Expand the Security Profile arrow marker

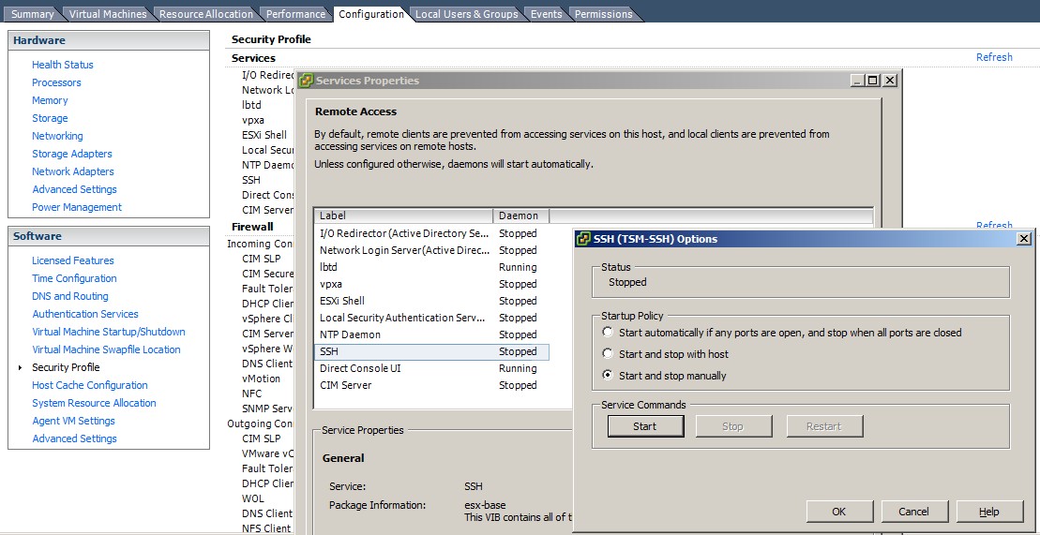click(21, 367)
